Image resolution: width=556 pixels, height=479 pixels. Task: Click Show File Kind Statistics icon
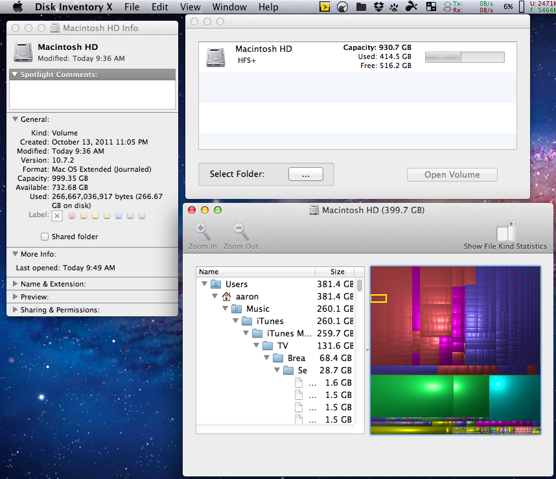505,231
